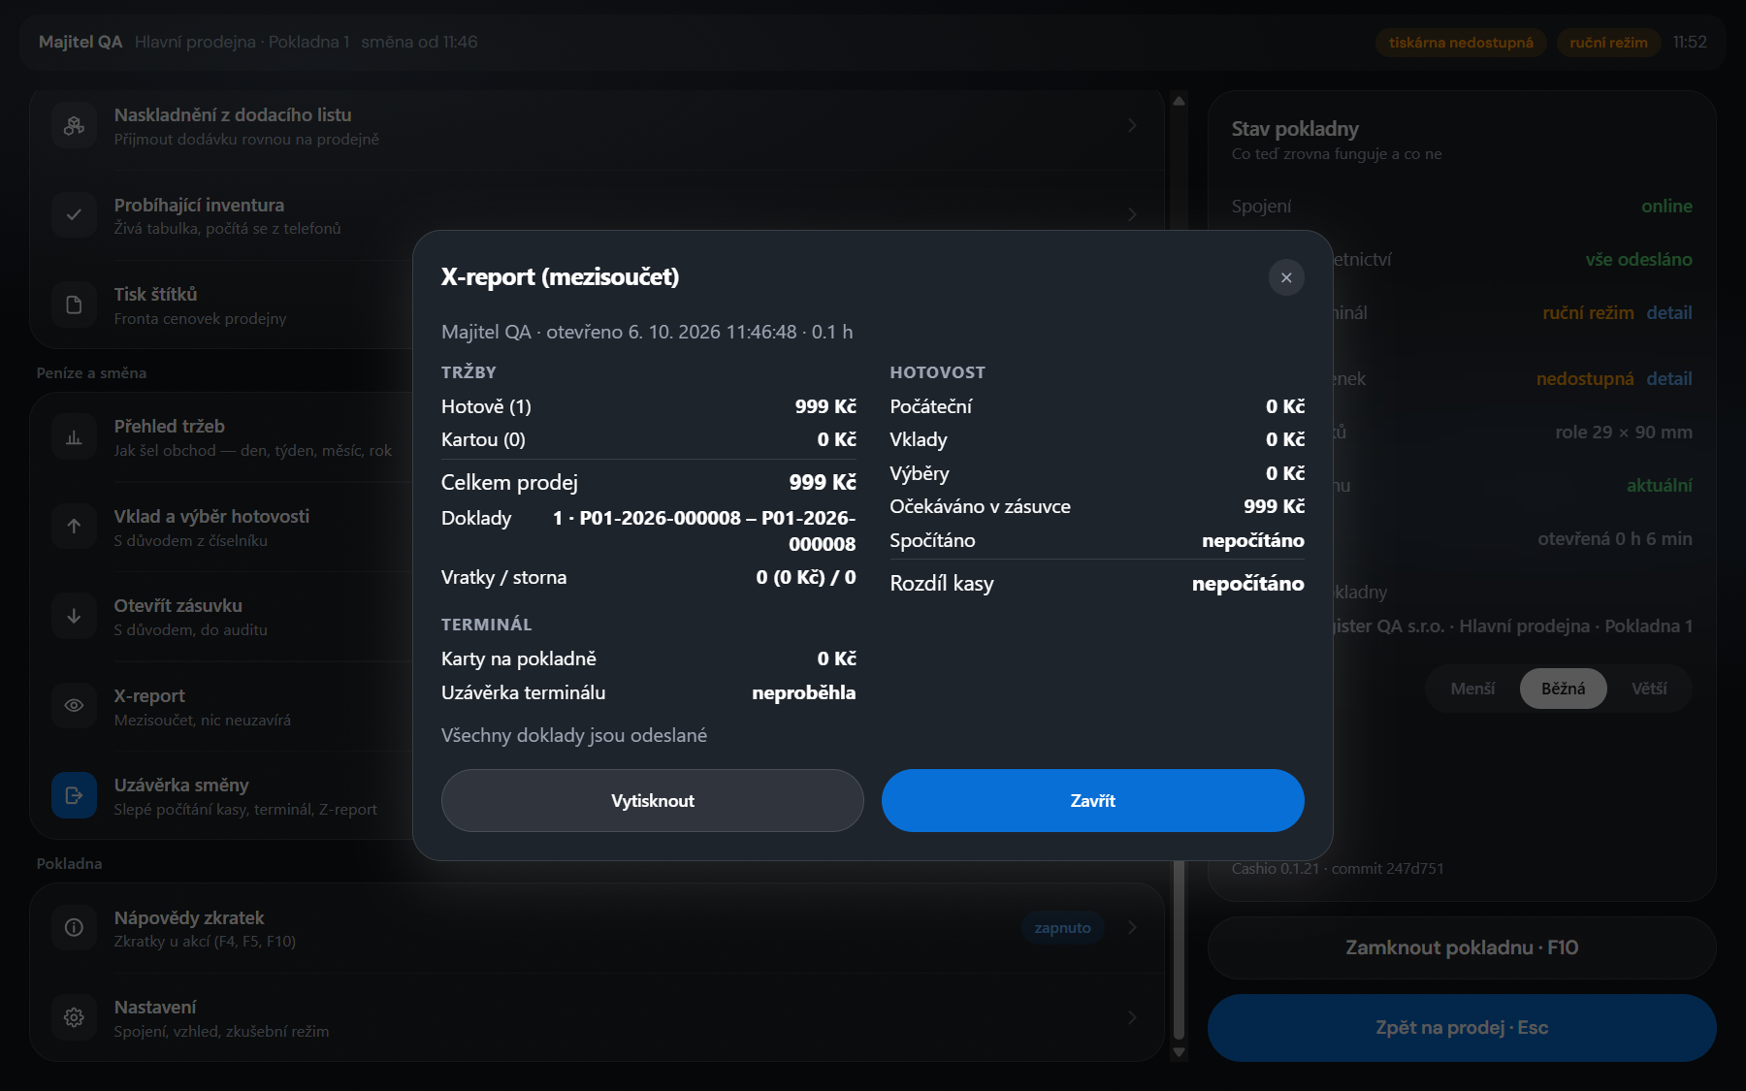Image resolution: width=1746 pixels, height=1091 pixels.
Task: Expand Naskladnění z dodacího listu chevron
Action: click(1132, 125)
